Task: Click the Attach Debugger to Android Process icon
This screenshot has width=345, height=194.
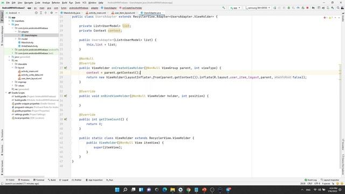Action: 303,8
